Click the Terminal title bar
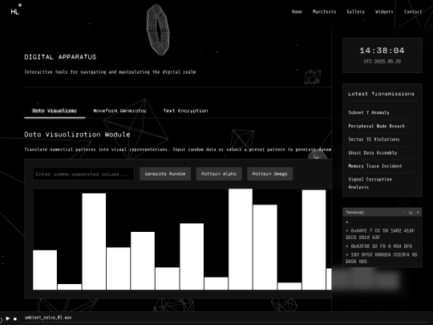Viewport: 433px width, 325px height. [x=382, y=212]
